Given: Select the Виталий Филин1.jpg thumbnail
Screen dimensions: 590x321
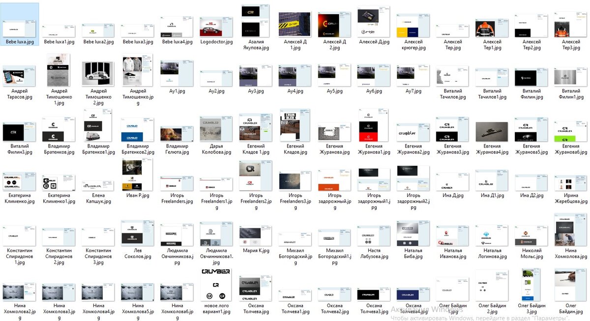Looking at the screenshot, I should click(x=571, y=77).
